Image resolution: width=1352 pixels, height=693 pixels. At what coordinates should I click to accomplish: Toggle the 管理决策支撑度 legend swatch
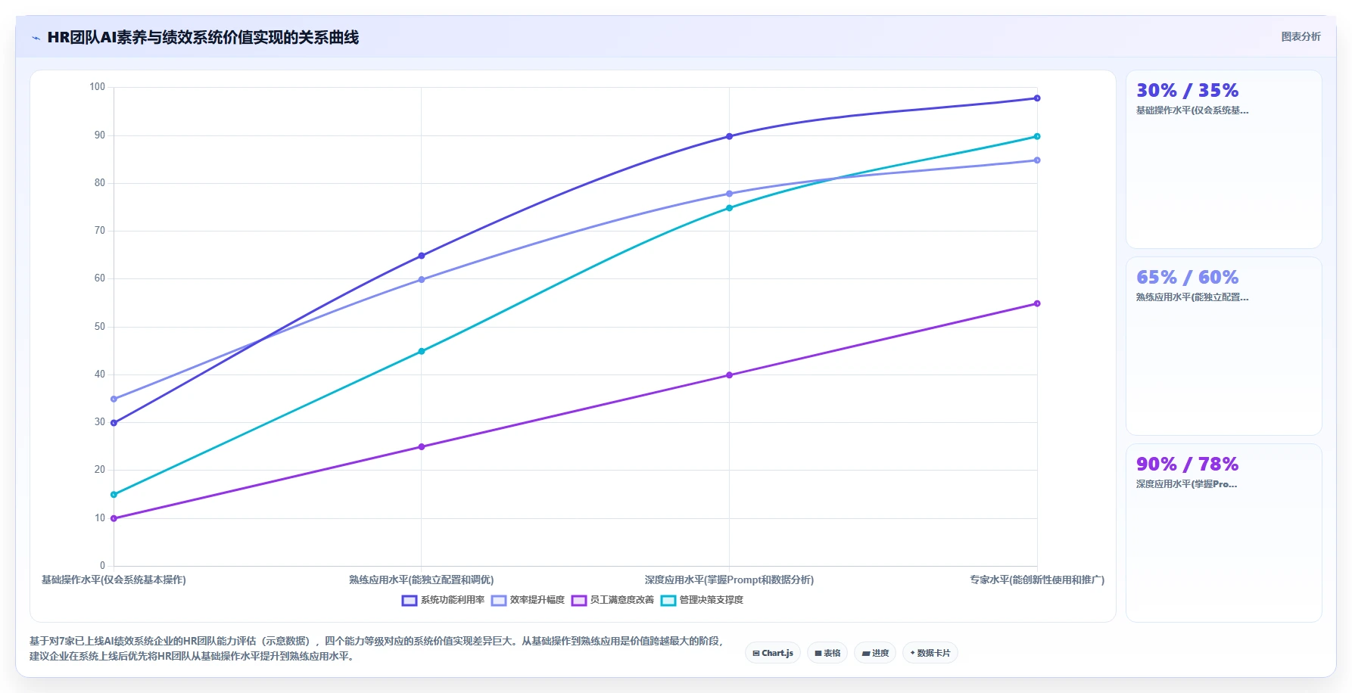tap(668, 601)
